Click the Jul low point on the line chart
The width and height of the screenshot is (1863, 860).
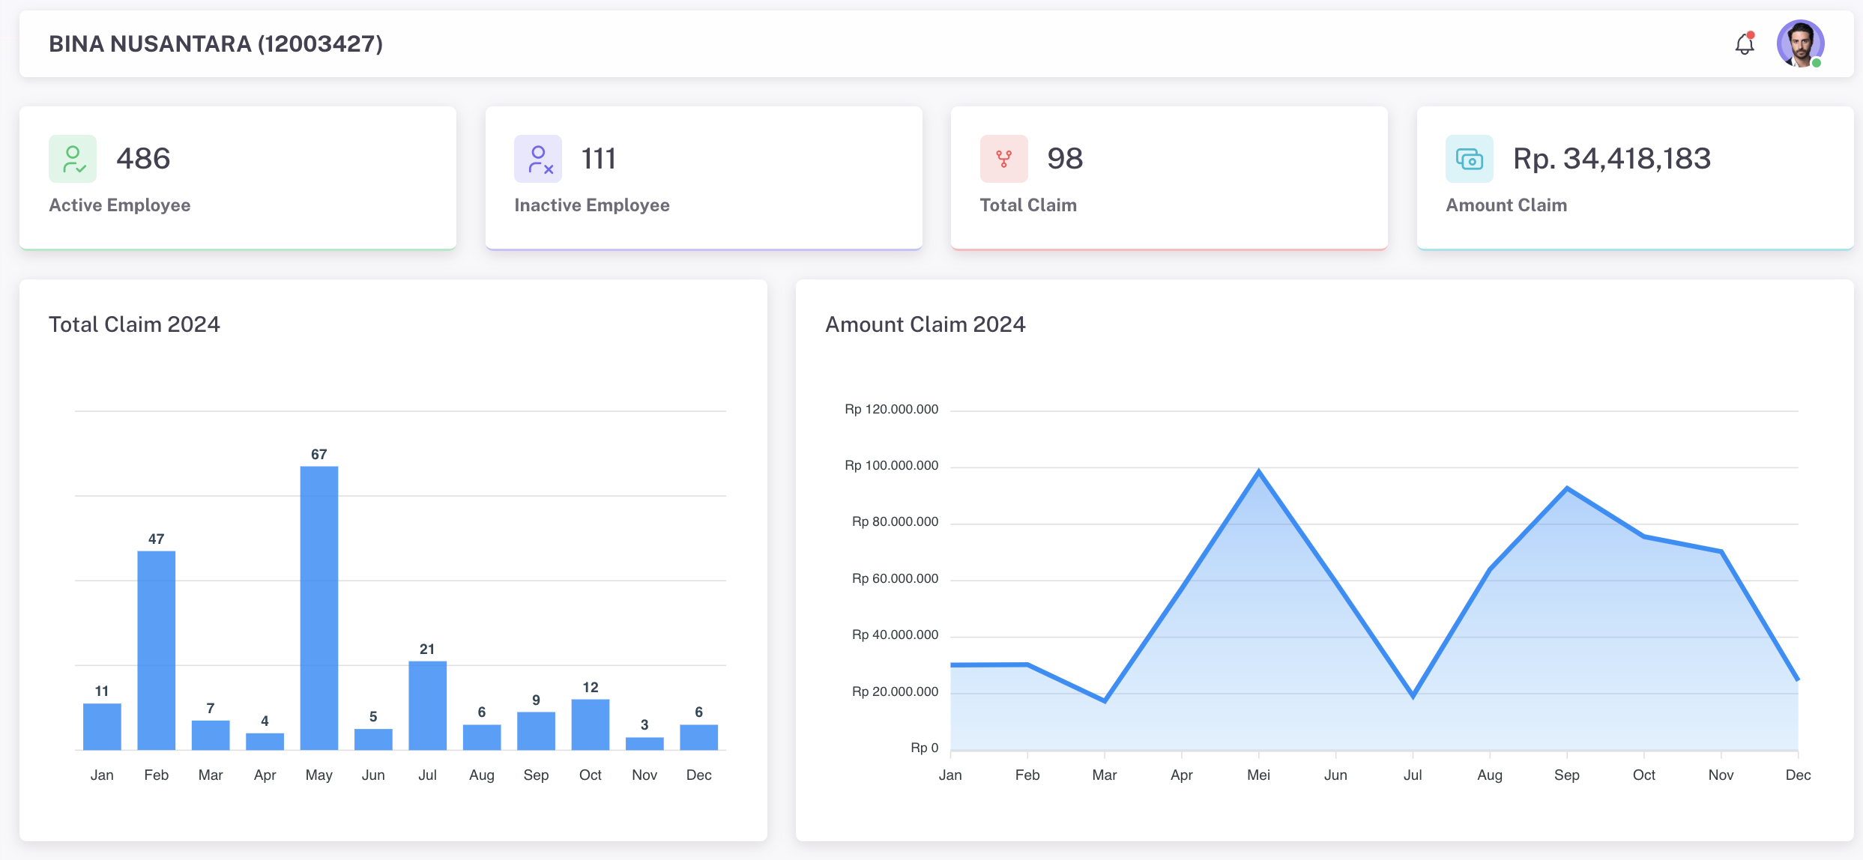point(1413,696)
